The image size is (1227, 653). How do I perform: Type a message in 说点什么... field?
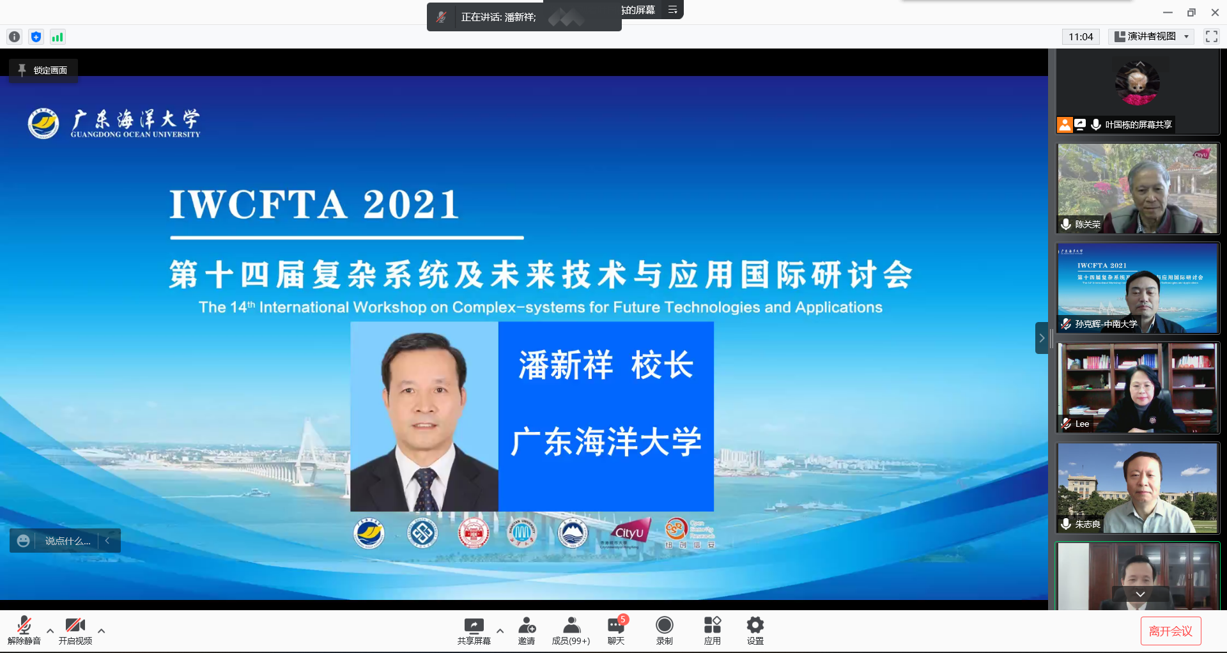pyautogui.click(x=68, y=541)
